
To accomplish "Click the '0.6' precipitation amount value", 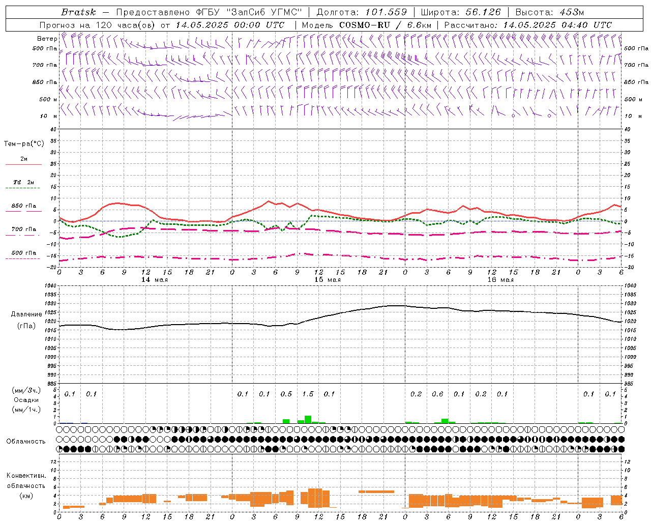I will click(437, 394).
